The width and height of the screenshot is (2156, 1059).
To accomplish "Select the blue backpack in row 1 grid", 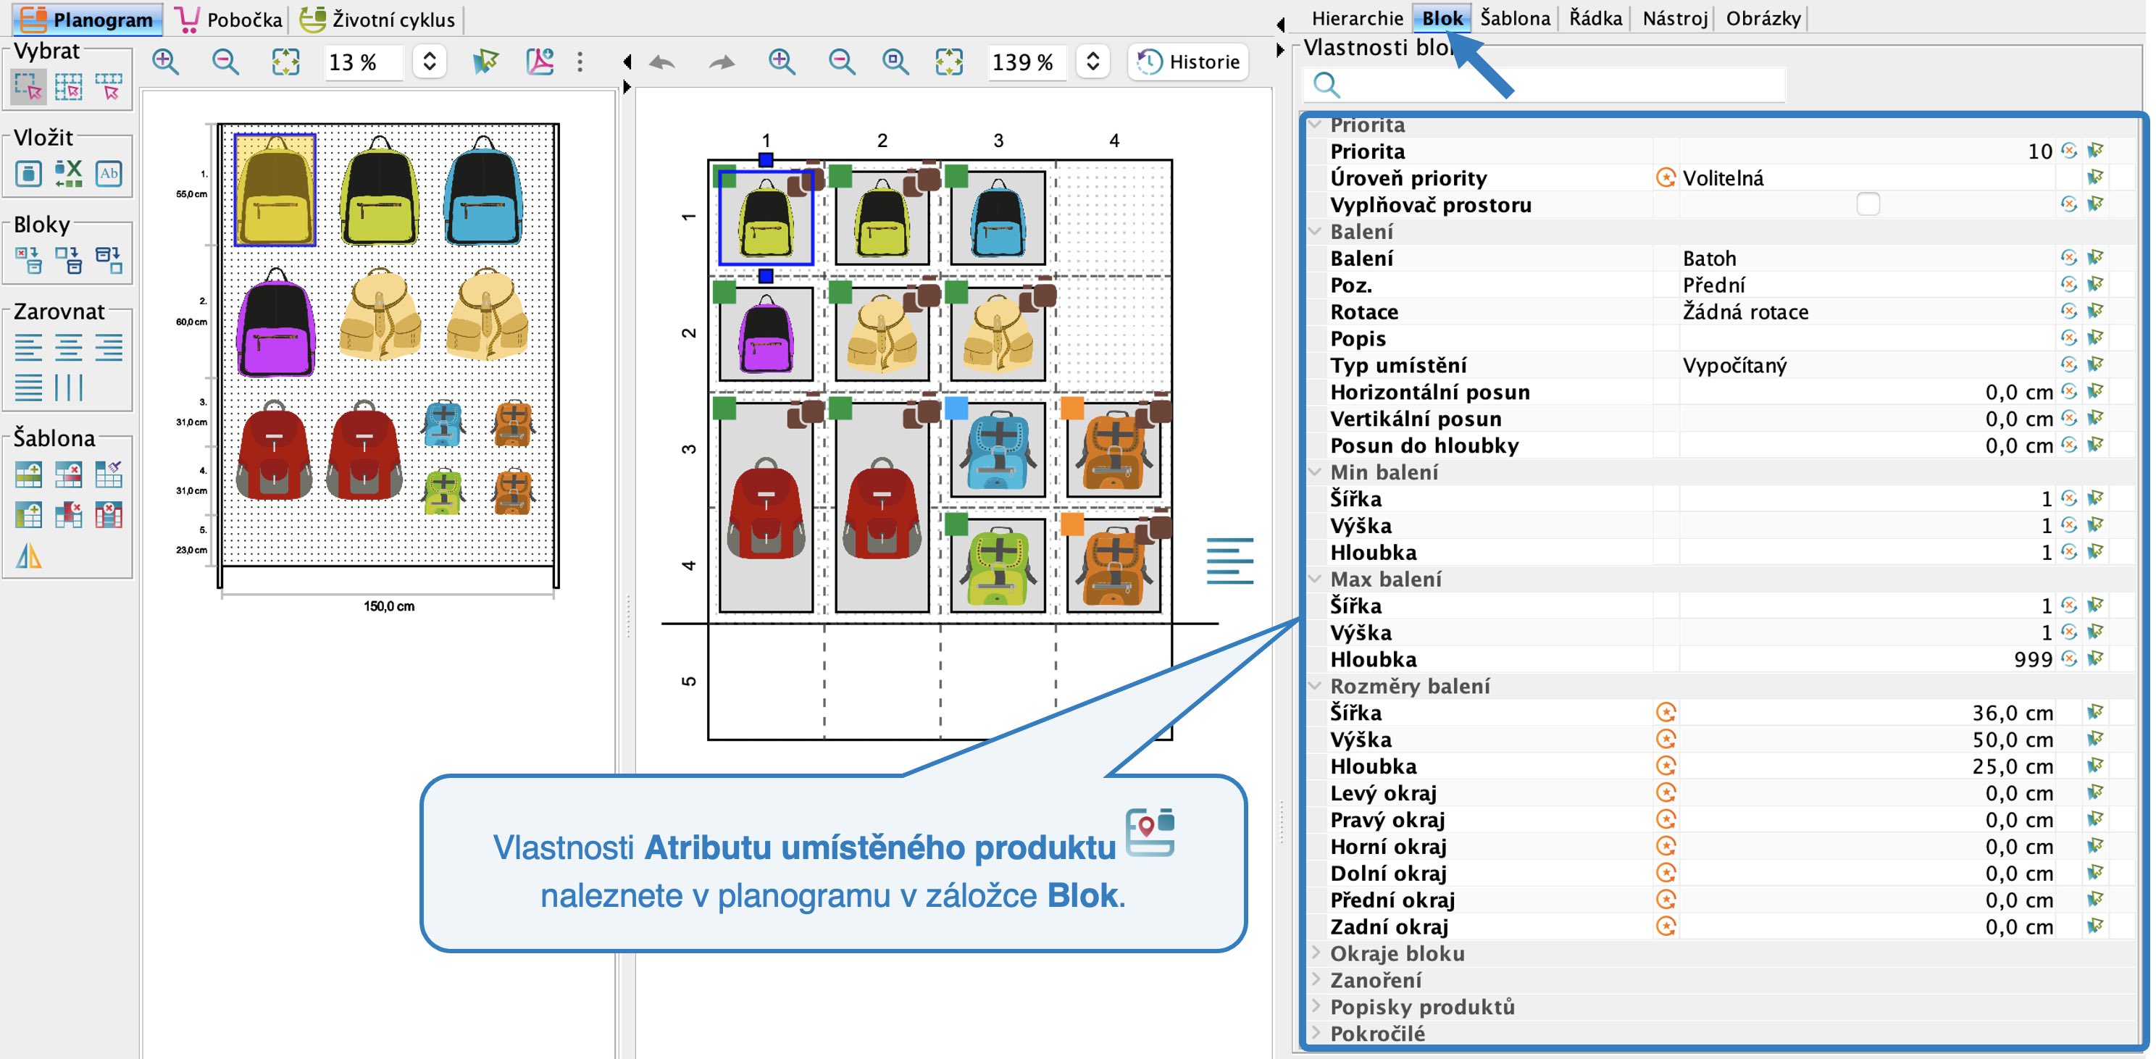I will [x=998, y=219].
